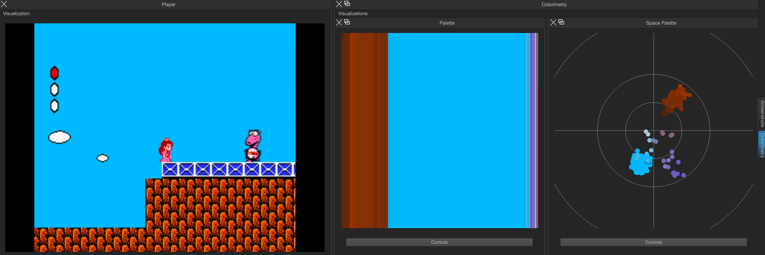Click the Palette panel title
765x255 pixels.
[x=447, y=23]
